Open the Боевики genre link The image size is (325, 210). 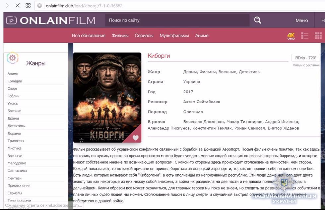[15, 111]
